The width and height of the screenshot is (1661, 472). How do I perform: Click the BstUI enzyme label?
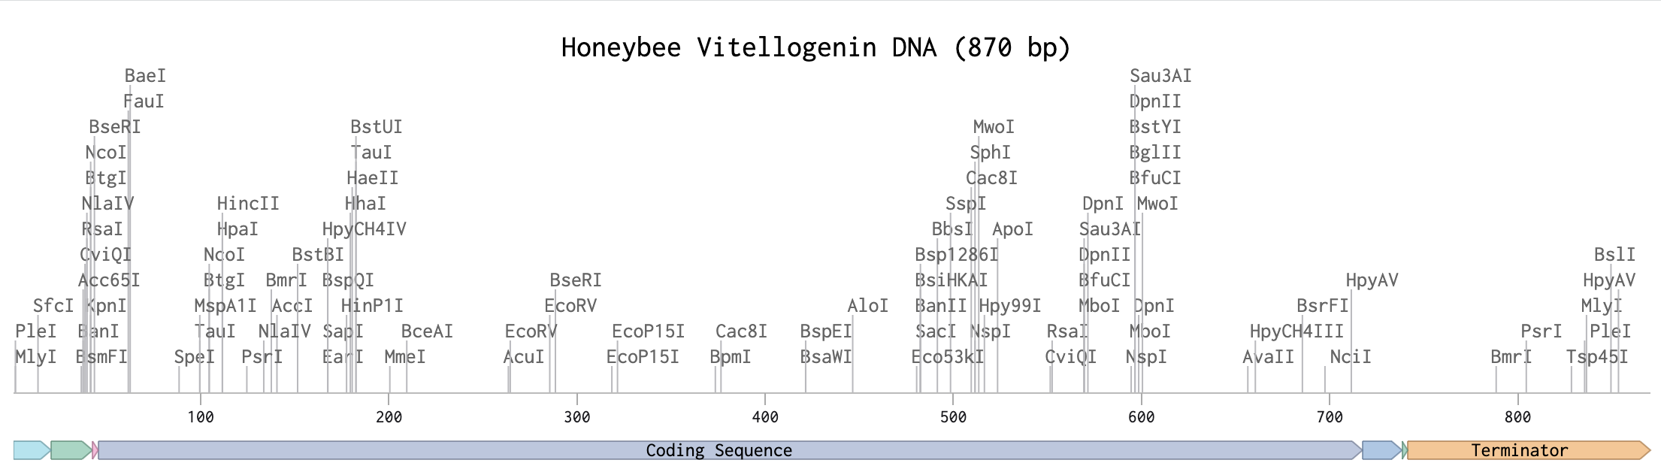(377, 127)
